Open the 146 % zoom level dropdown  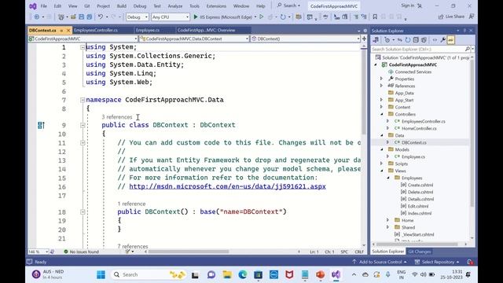click(x=39, y=252)
